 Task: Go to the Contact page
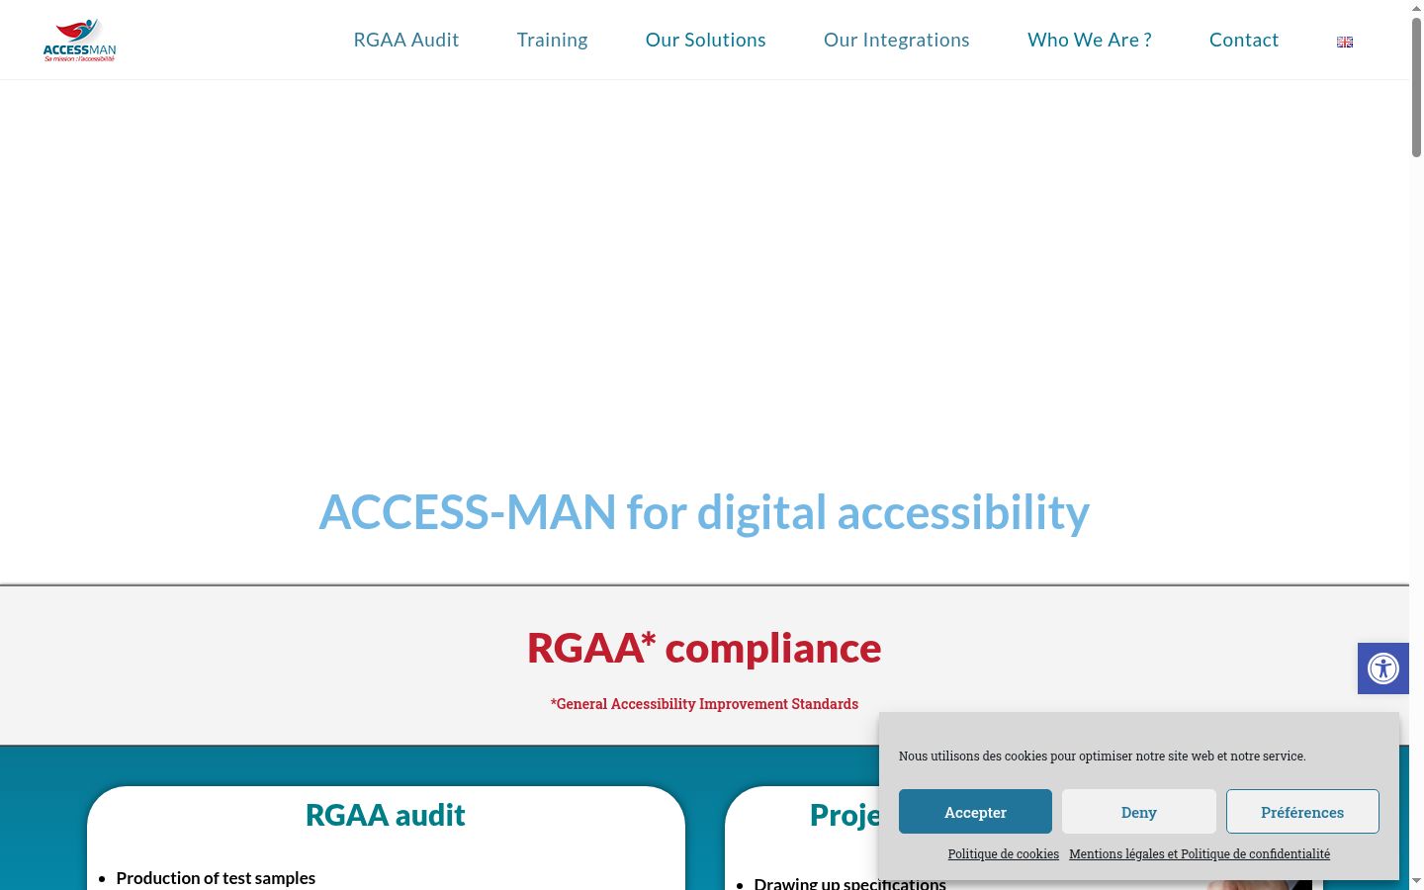pyautogui.click(x=1244, y=40)
